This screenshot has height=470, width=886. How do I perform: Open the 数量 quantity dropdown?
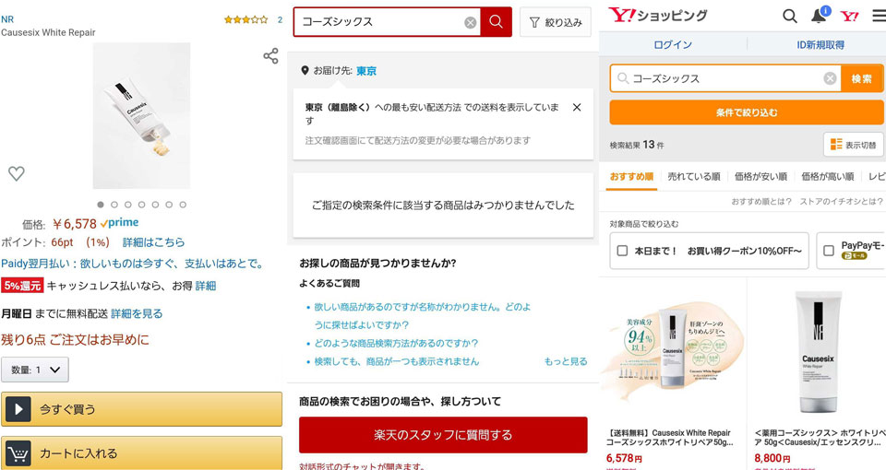coord(35,370)
